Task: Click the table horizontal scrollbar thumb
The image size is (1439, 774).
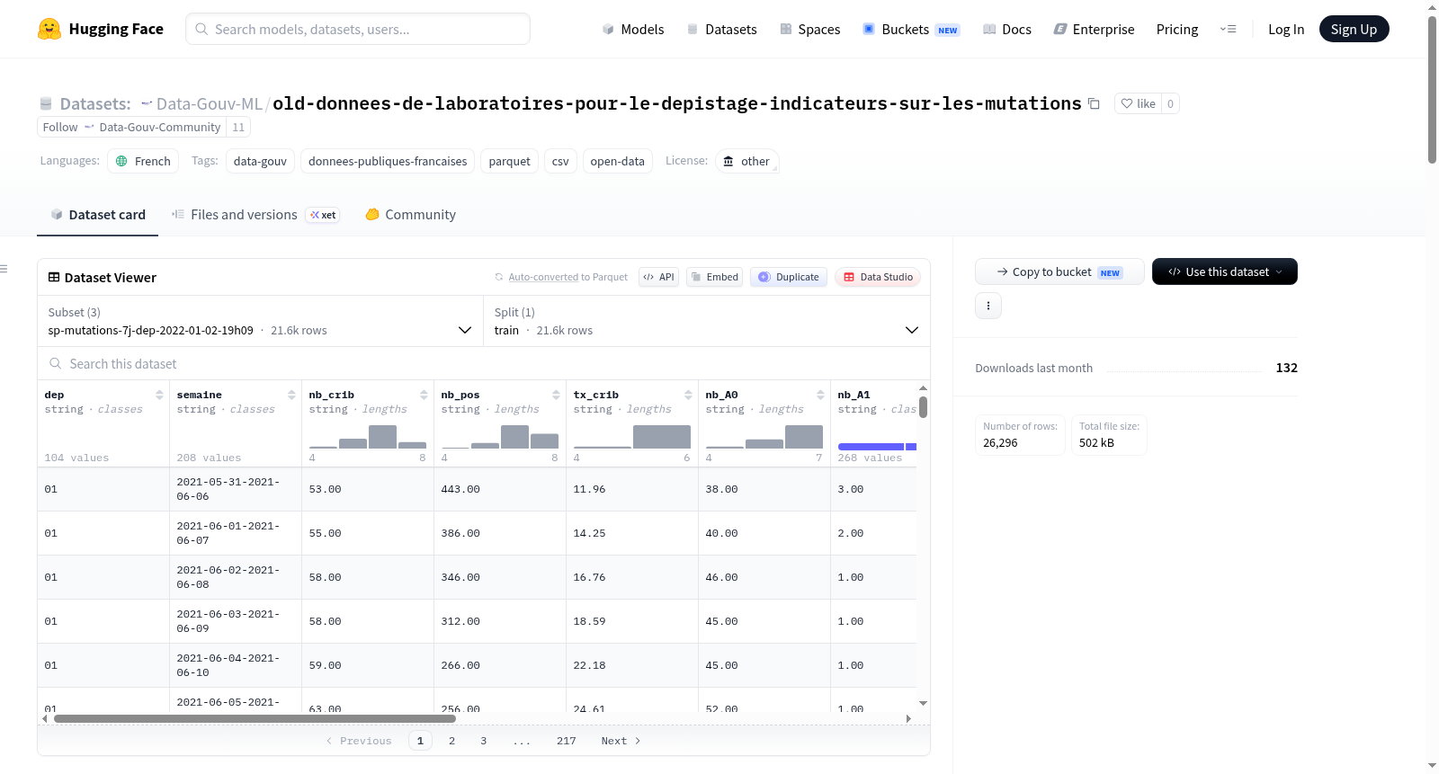Action: 255,718
